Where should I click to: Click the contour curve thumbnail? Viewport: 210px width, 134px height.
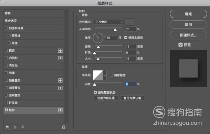point(98,75)
